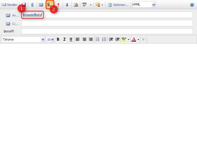The height and width of the screenshot is (141, 197).
Task: Run the ABC spell check
Action: tap(85, 5)
